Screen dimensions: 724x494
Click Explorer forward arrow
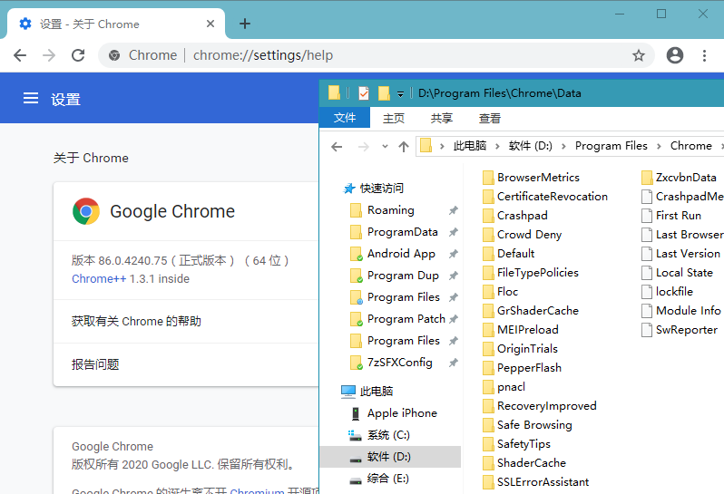point(364,147)
